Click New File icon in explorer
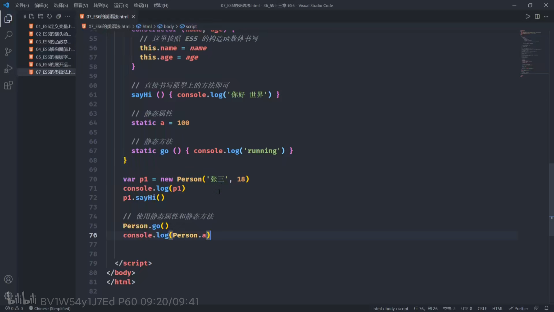The image size is (554, 312). click(x=31, y=16)
